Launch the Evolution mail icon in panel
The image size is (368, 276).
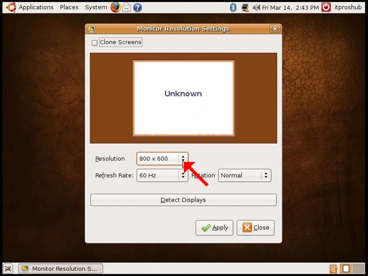tap(126, 8)
